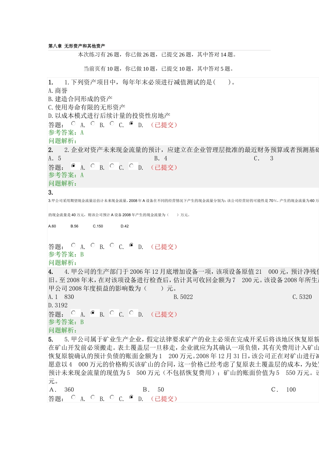This screenshot has width=319, height=452.
Task: Click question 3 choice B.56
Action: pos(74,226)
